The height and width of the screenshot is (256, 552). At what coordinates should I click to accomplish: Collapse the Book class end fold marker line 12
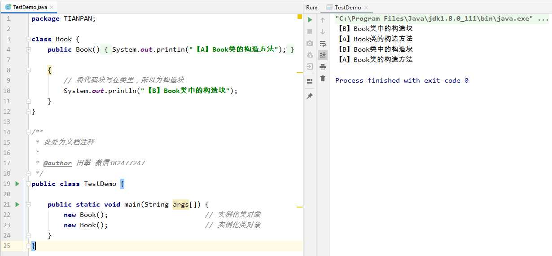pos(28,111)
